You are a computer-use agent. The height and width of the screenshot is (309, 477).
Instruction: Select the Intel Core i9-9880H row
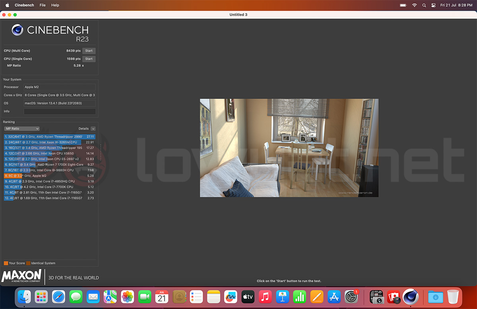pos(50,170)
